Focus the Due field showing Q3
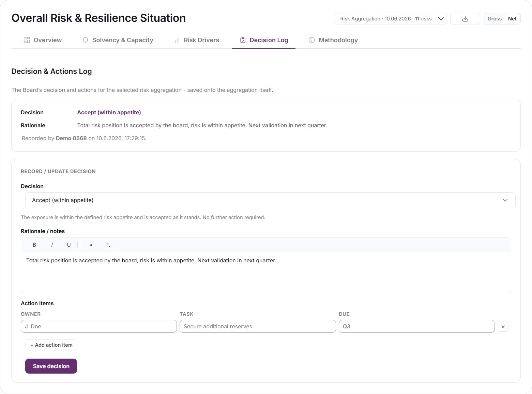 (x=417, y=326)
